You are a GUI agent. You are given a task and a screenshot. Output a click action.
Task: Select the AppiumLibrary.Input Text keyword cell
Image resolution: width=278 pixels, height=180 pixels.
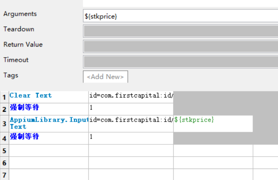[49, 124]
